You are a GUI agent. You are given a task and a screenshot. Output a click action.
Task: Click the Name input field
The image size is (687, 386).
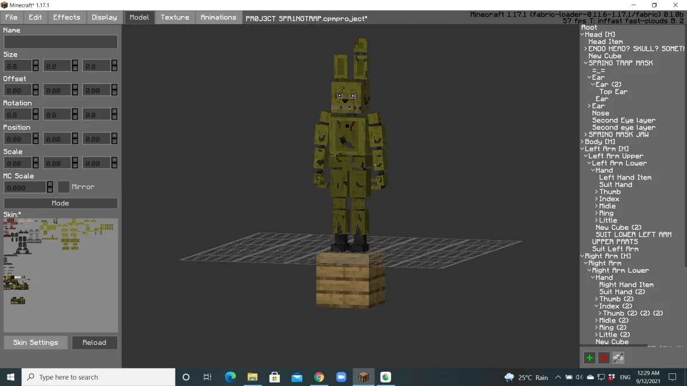[61, 42]
